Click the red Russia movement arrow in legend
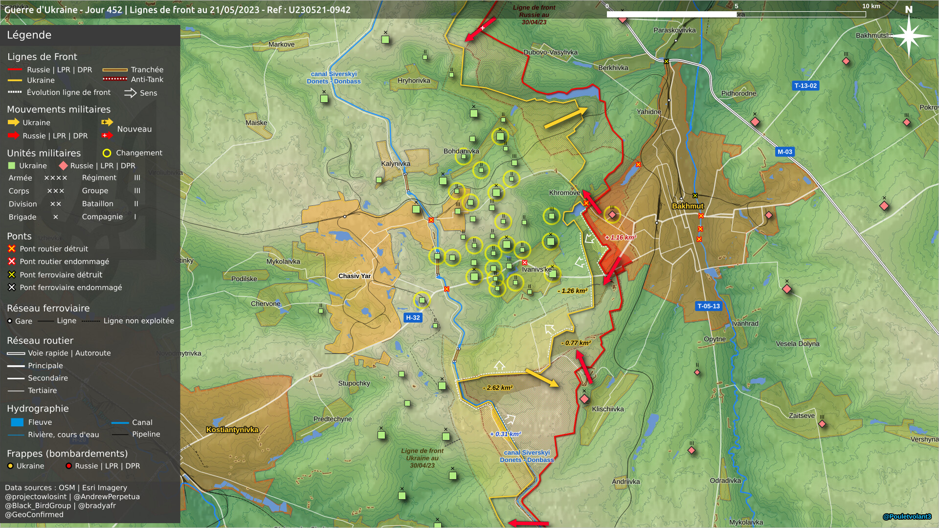Viewport: 939px width, 528px height. tap(13, 135)
